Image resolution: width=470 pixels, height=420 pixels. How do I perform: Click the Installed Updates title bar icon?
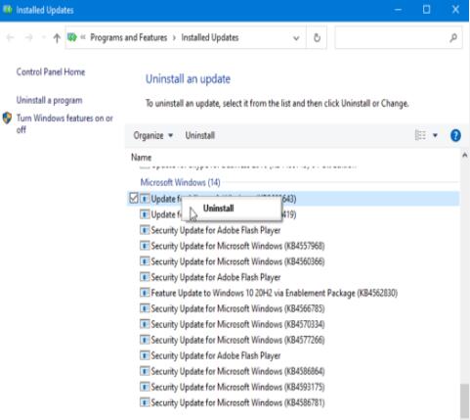pos(7,10)
